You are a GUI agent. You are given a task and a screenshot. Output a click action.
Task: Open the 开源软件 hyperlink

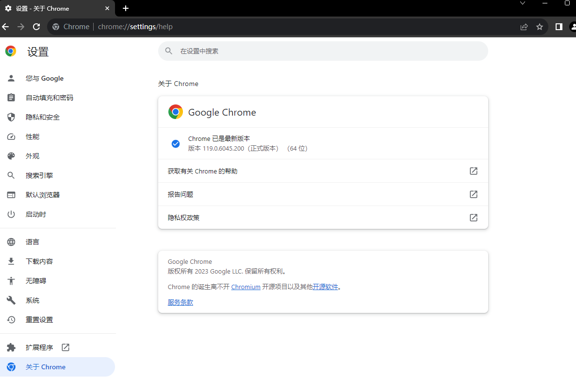click(x=326, y=287)
